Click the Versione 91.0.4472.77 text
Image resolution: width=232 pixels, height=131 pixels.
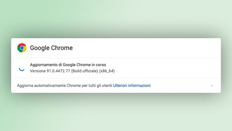click(x=50, y=71)
